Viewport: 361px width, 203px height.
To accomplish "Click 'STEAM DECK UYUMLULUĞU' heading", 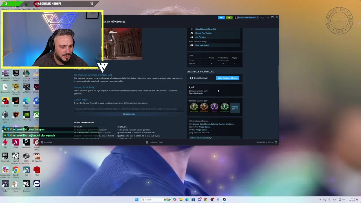I will (200, 72).
